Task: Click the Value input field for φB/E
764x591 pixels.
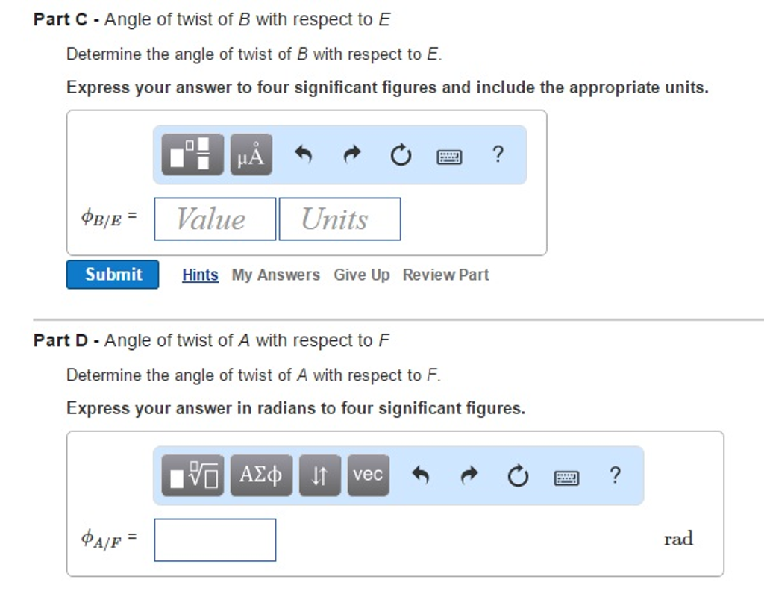Action: click(214, 219)
